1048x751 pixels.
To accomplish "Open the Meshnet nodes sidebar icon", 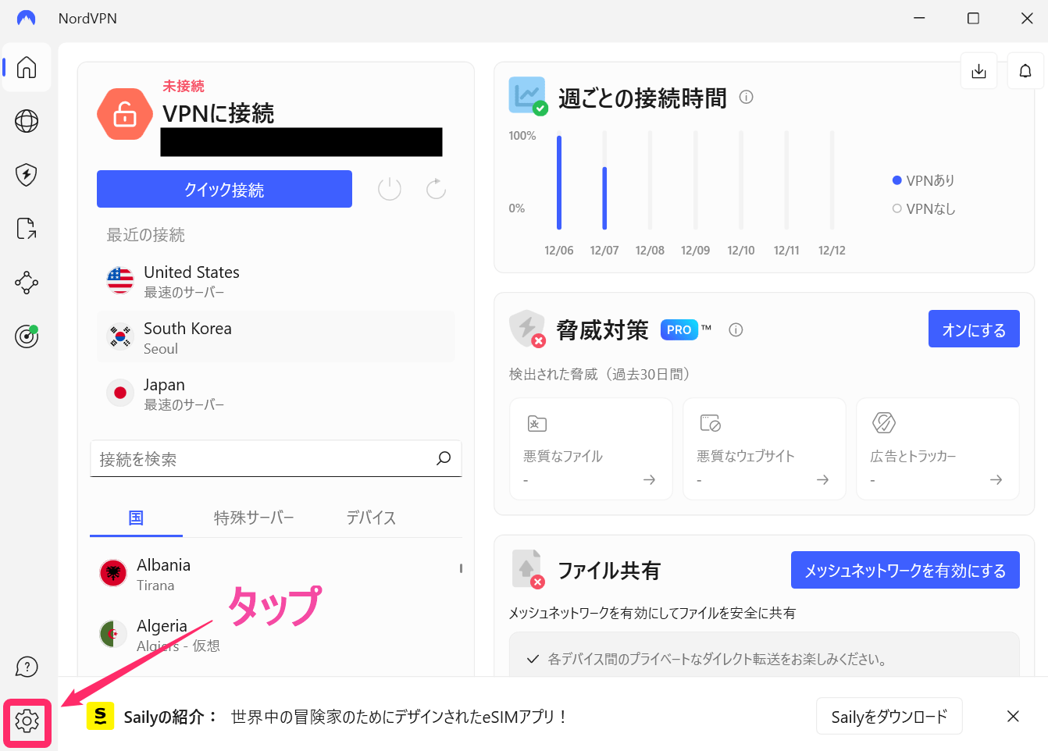I will 27,283.
